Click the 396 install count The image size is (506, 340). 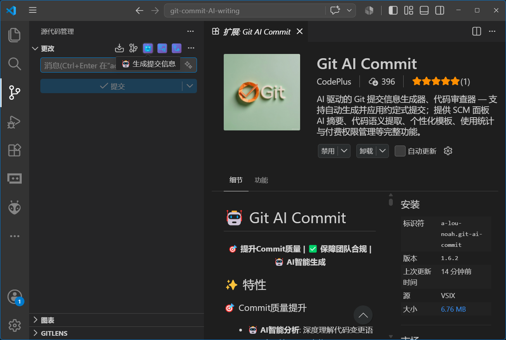click(x=382, y=82)
